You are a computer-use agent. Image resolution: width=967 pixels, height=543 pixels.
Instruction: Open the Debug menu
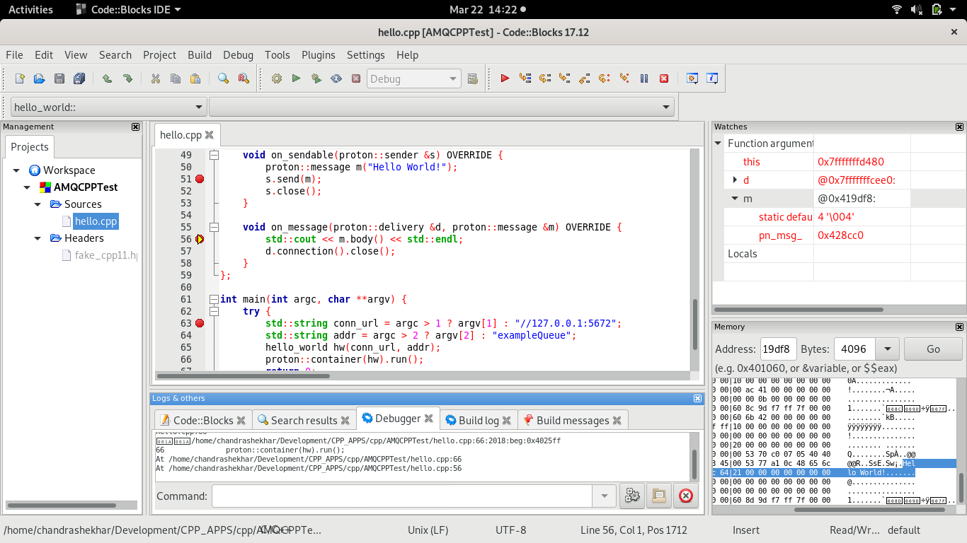coord(238,55)
